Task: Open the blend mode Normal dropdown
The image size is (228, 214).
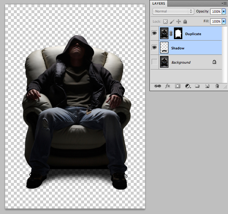Action: pos(173,11)
